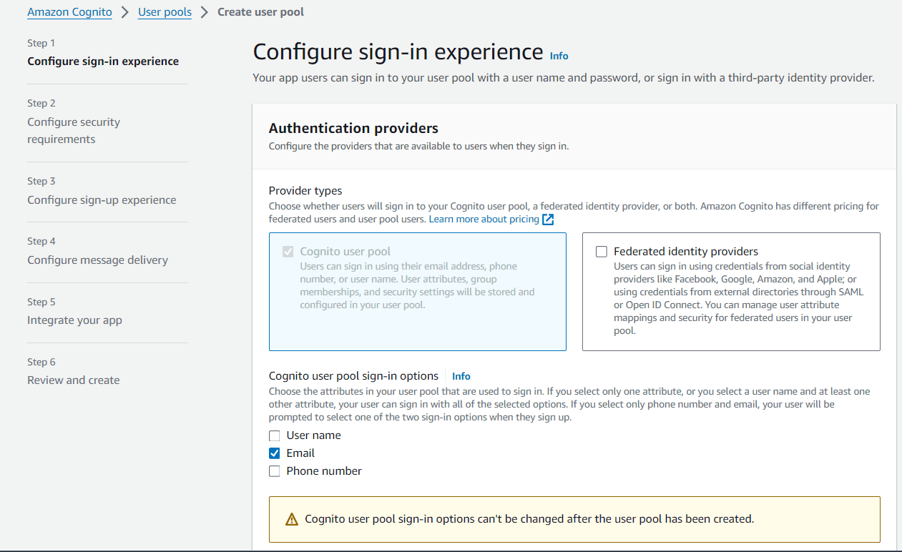Click Create user pool breadcrumb text
The image size is (902, 552).
[260, 12]
